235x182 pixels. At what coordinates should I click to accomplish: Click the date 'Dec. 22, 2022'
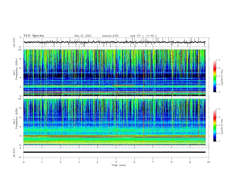(83, 36)
